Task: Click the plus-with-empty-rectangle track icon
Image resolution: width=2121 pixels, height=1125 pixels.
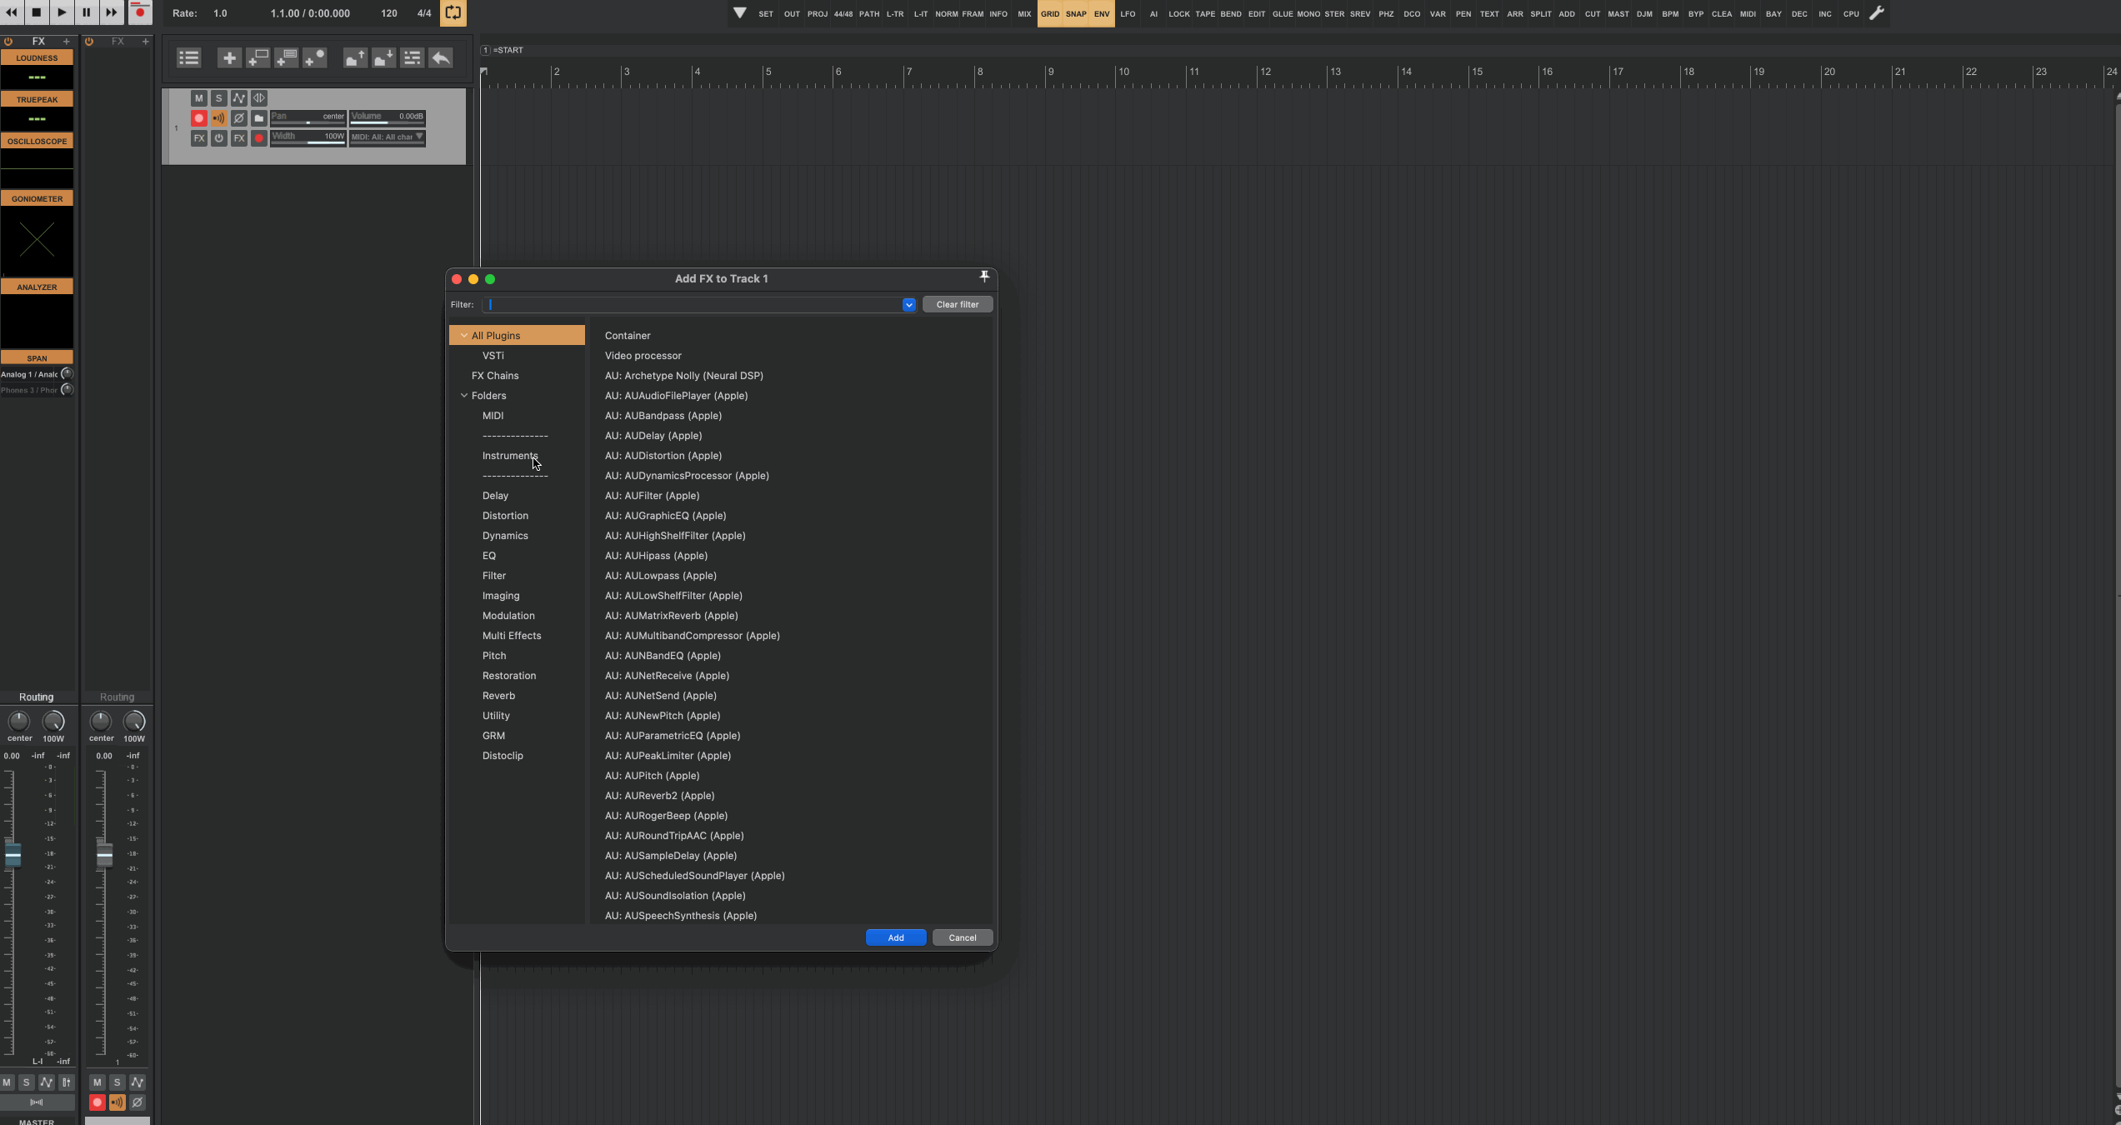Action: pos(258,57)
